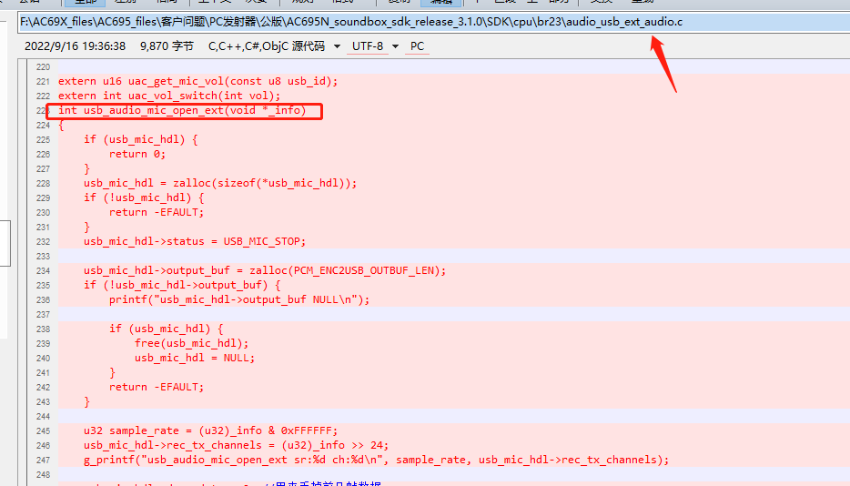Click the PC line-ending indicator

coord(417,46)
